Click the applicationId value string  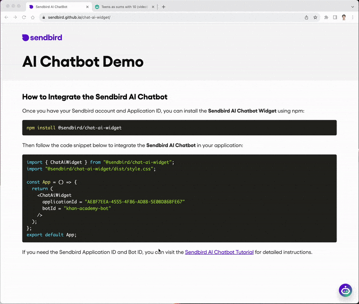(135, 202)
